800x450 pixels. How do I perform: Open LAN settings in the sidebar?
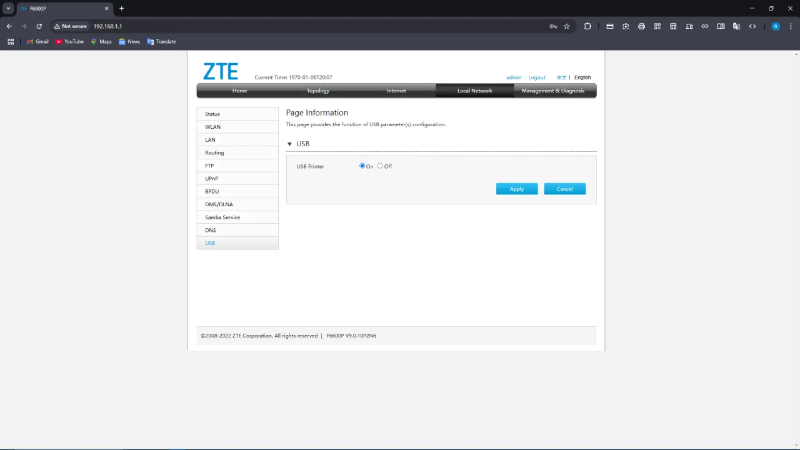237,140
